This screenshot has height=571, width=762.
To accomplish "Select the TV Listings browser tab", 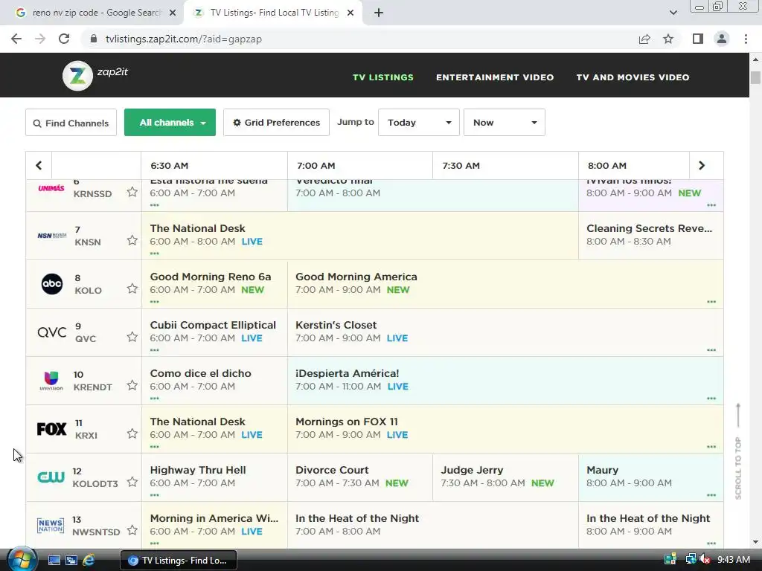I will point(274,13).
